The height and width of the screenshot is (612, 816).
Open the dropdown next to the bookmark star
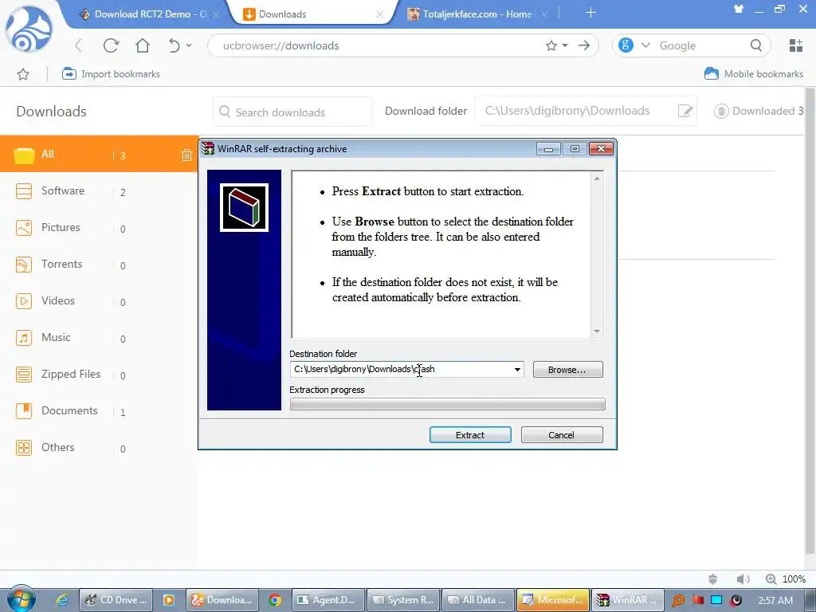[565, 45]
